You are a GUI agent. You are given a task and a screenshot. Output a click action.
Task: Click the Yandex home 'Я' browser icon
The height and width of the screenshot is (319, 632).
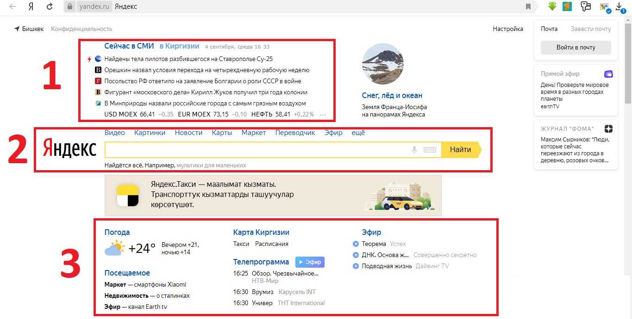coord(31,6)
